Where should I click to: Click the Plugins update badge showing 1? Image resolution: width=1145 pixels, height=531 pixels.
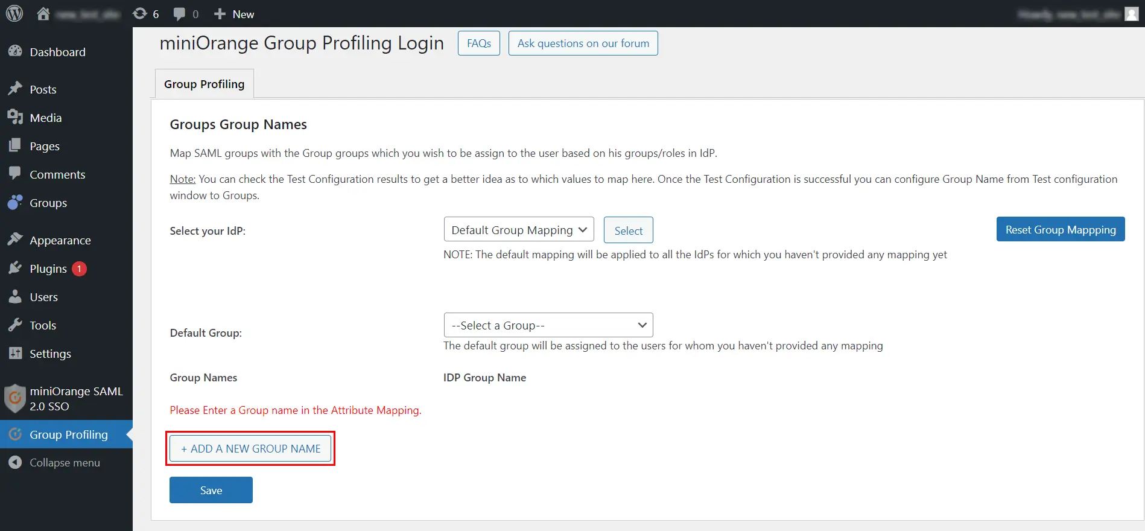(x=79, y=269)
